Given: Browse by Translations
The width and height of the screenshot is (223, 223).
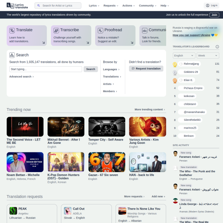Looking at the screenshot, I should point(112,77).
